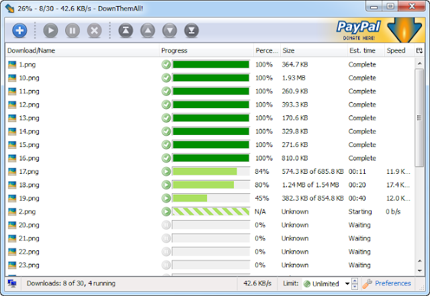Sort by Speed column header

pos(399,50)
